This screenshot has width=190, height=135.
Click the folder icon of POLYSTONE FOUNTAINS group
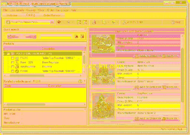13,54
